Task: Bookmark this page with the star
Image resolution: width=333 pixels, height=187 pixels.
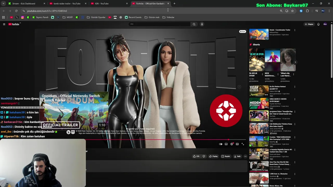Action: (x=292, y=11)
